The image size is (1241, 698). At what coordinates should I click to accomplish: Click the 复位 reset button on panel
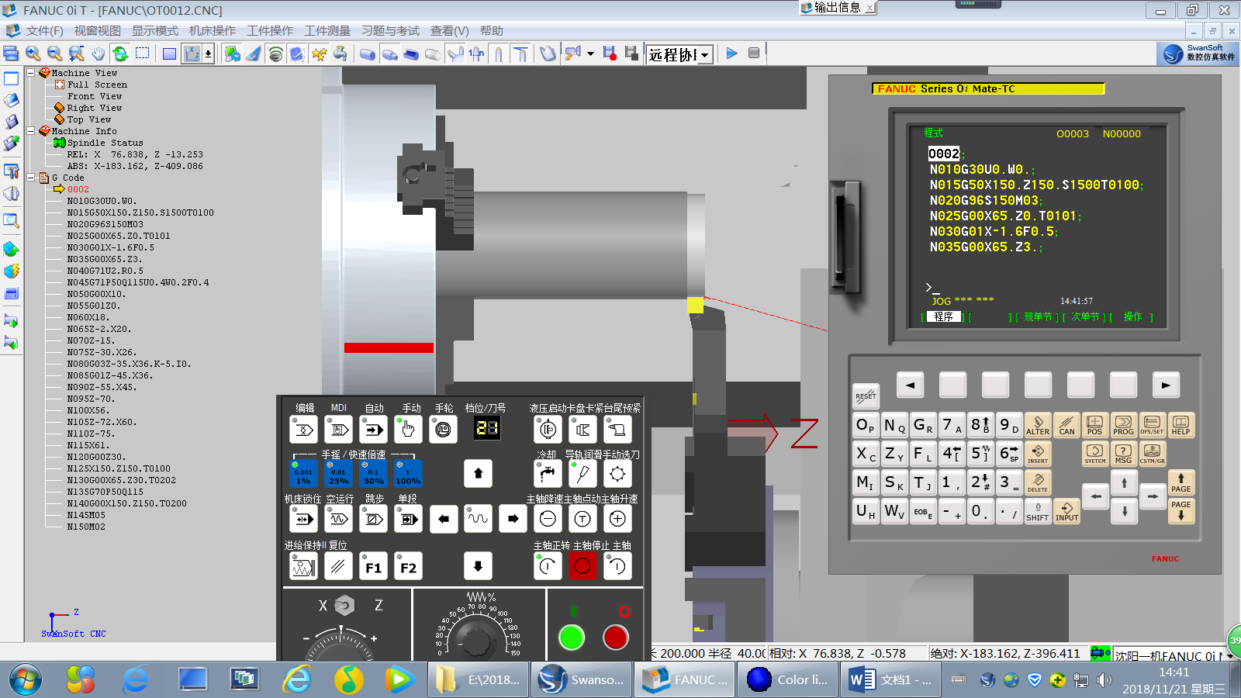click(338, 566)
